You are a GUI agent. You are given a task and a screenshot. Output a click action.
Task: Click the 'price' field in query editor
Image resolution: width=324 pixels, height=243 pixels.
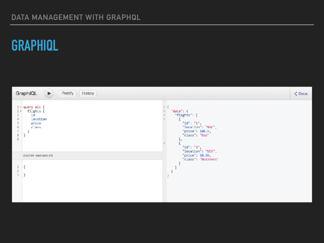[x=36, y=123]
